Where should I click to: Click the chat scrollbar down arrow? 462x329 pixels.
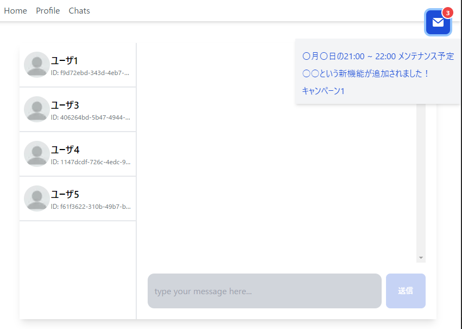[x=421, y=257]
